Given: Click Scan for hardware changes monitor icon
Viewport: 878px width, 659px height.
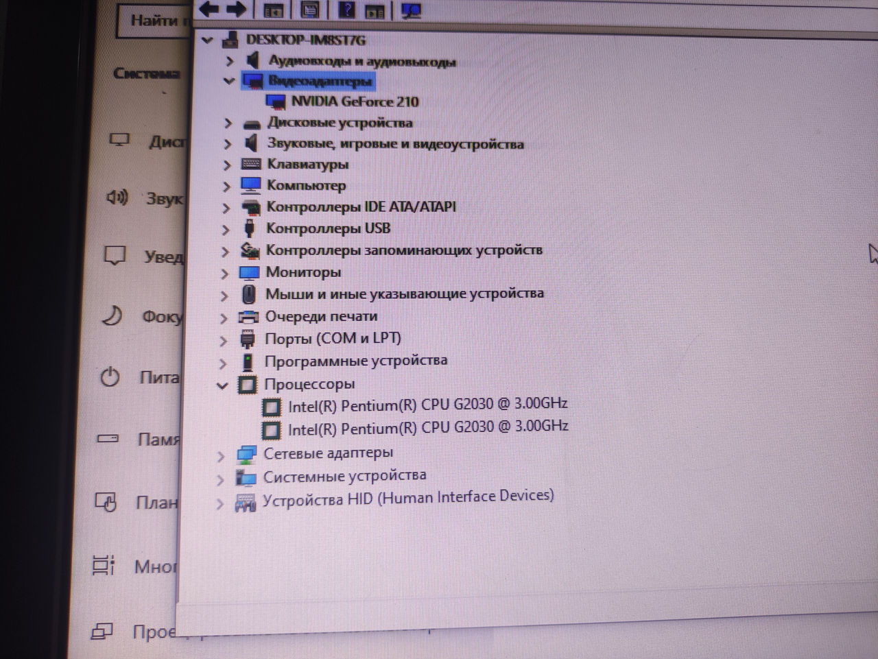Looking at the screenshot, I should pyautogui.click(x=411, y=10).
